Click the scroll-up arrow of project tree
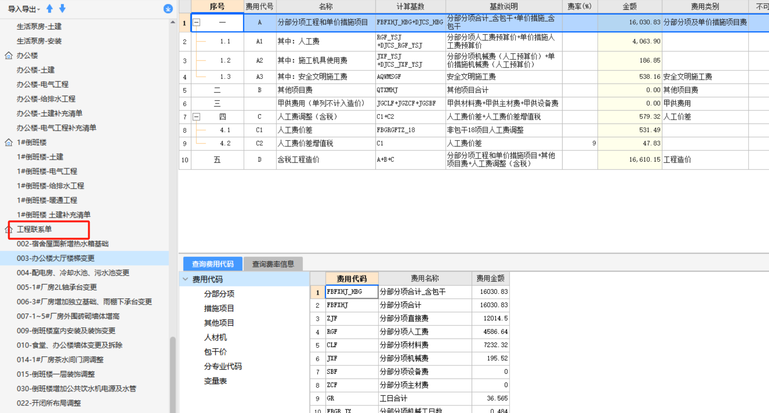The width and height of the screenshot is (769, 413). click(x=172, y=22)
